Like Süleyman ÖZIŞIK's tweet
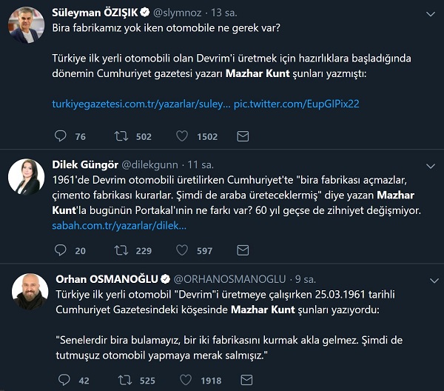Screen dimensions: 444x391 [x=184, y=136]
